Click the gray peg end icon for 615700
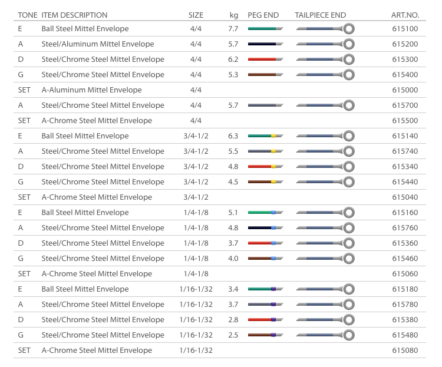 265,105
